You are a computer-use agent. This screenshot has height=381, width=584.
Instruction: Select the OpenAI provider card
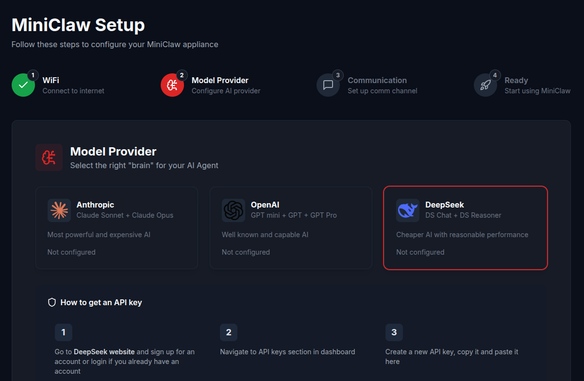[x=291, y=228]
